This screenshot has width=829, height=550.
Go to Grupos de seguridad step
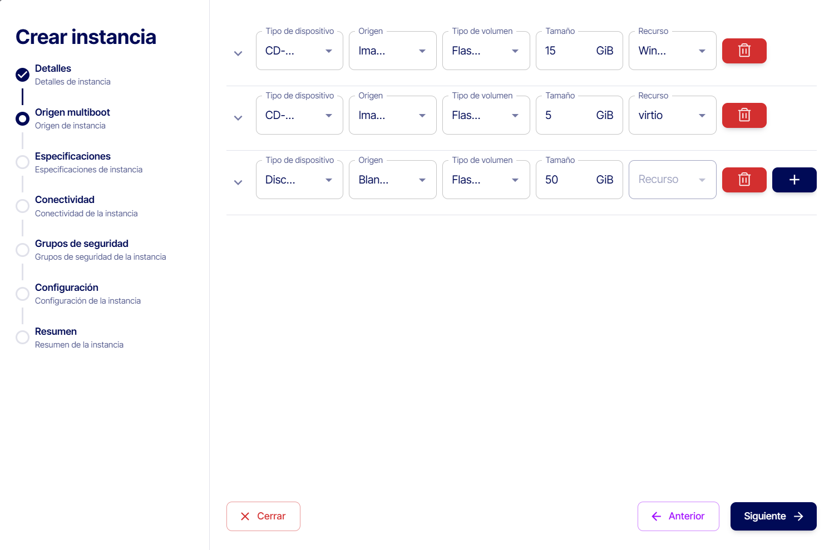coord(82,244)
